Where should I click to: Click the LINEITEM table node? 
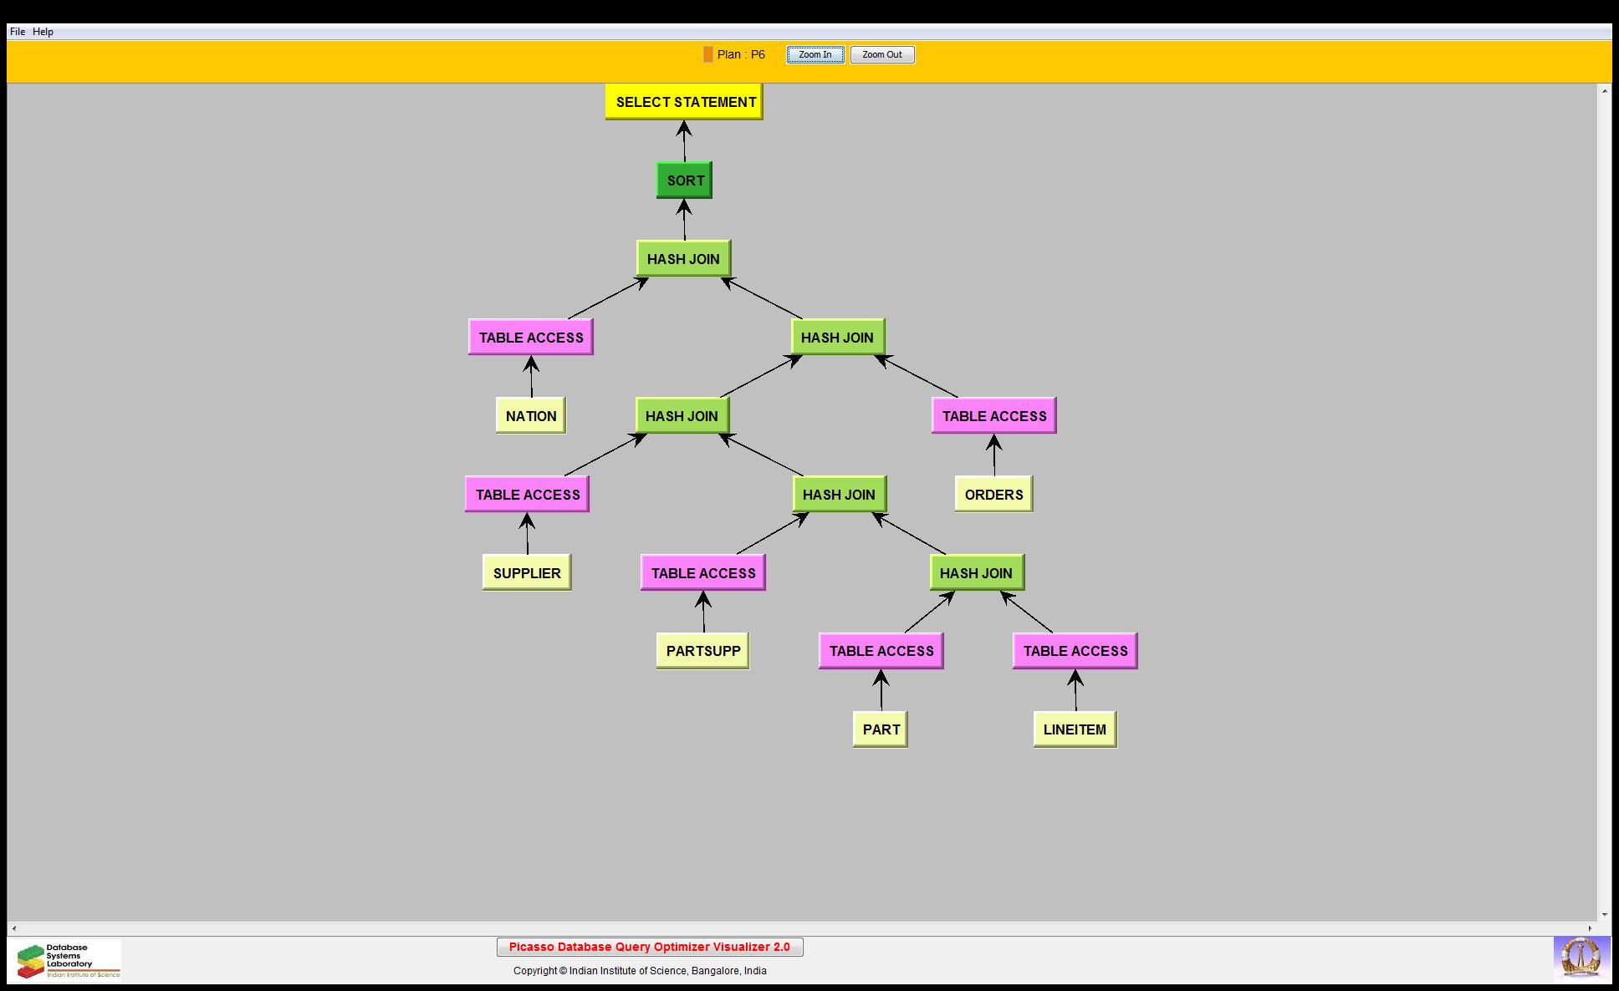click(x=1075, y=729)
